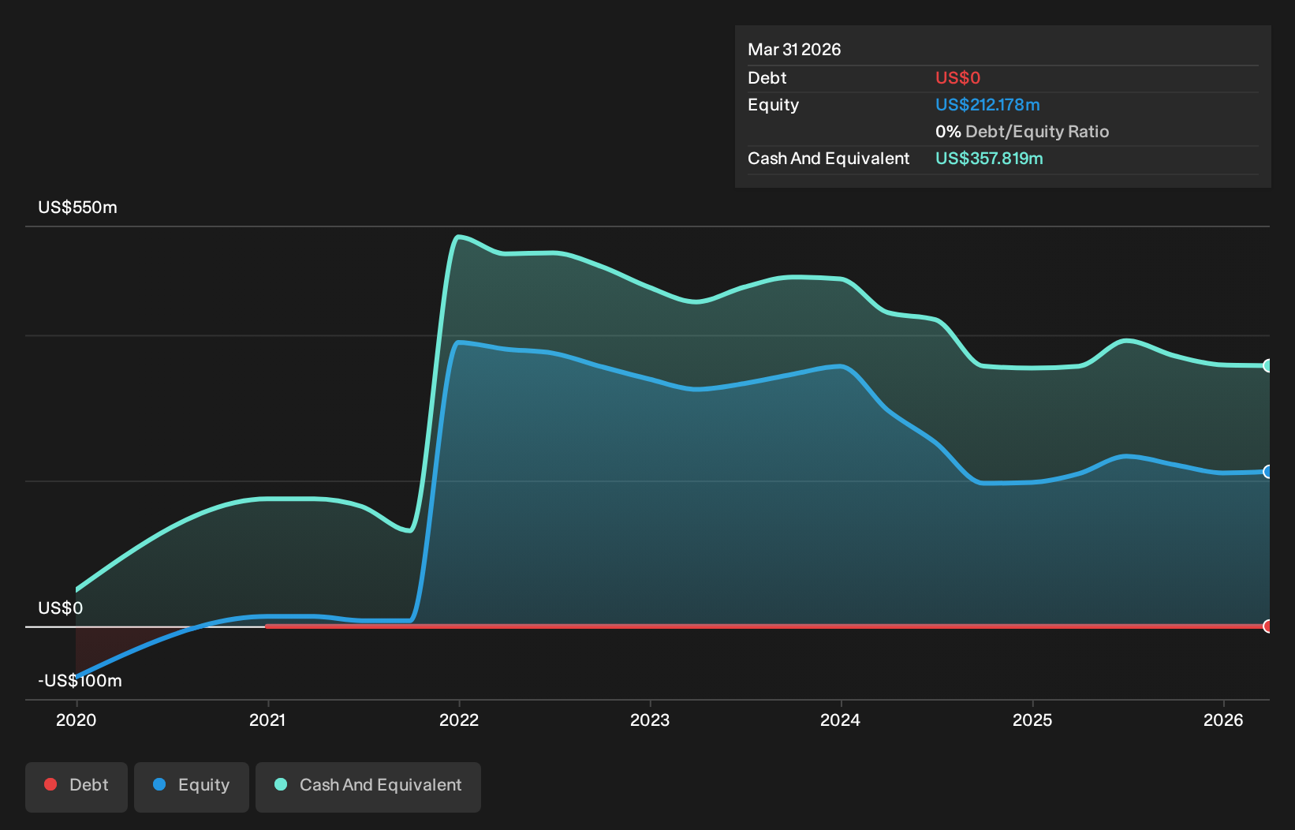Click the 2023 x-axis label

coord(650,720)
